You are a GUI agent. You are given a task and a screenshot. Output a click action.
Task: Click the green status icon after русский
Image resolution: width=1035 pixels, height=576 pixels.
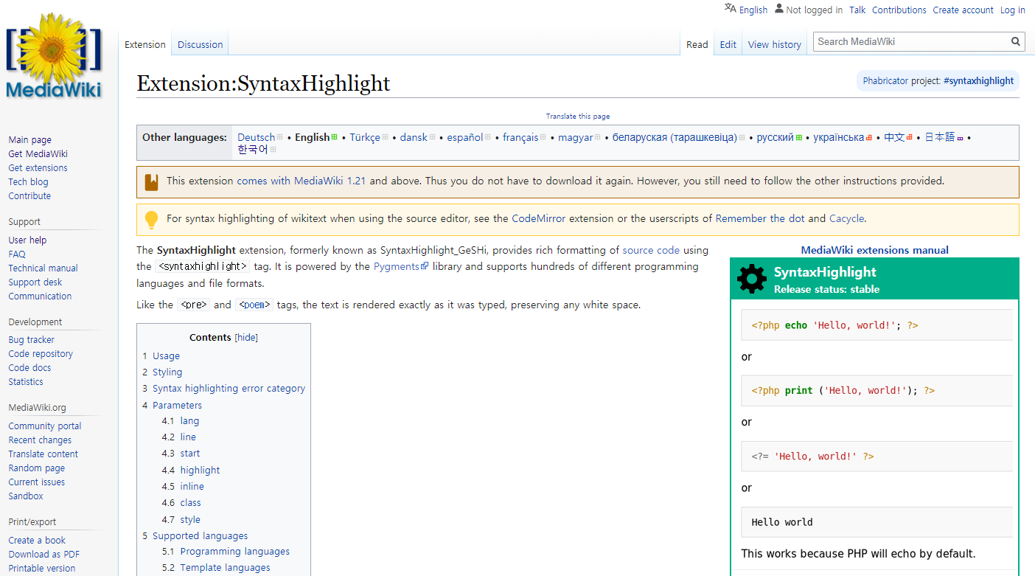point(798,137)
